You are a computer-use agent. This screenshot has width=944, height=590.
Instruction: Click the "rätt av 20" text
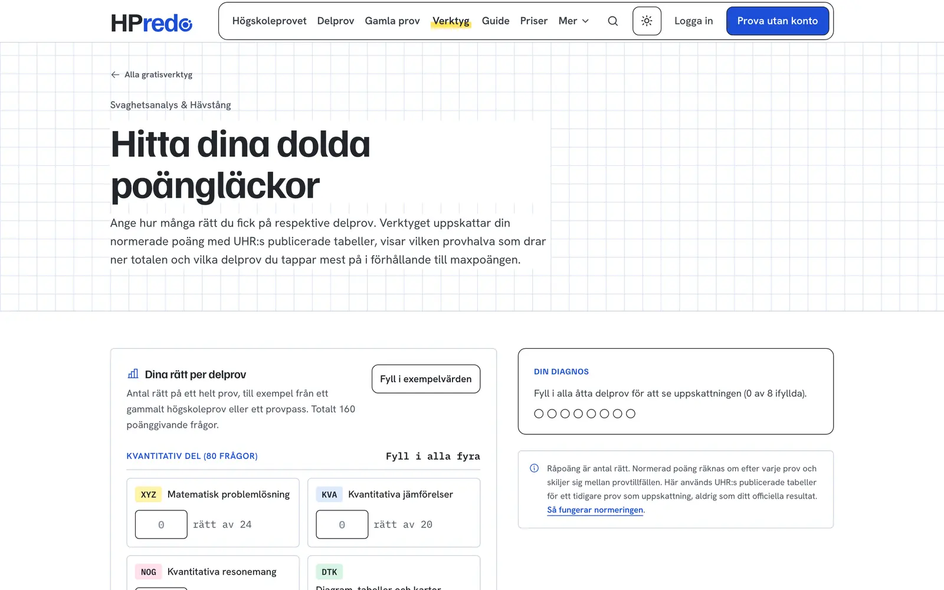click(403, 525)
